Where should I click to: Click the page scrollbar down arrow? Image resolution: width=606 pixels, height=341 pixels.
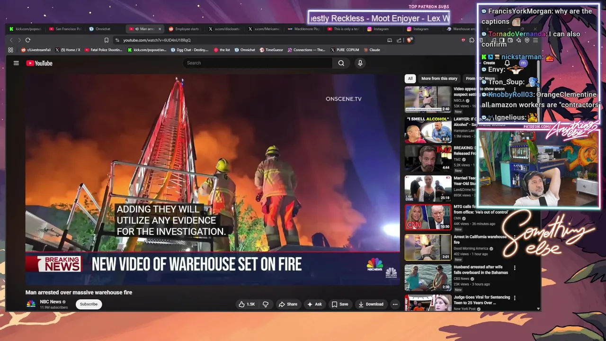click(538, 308)
